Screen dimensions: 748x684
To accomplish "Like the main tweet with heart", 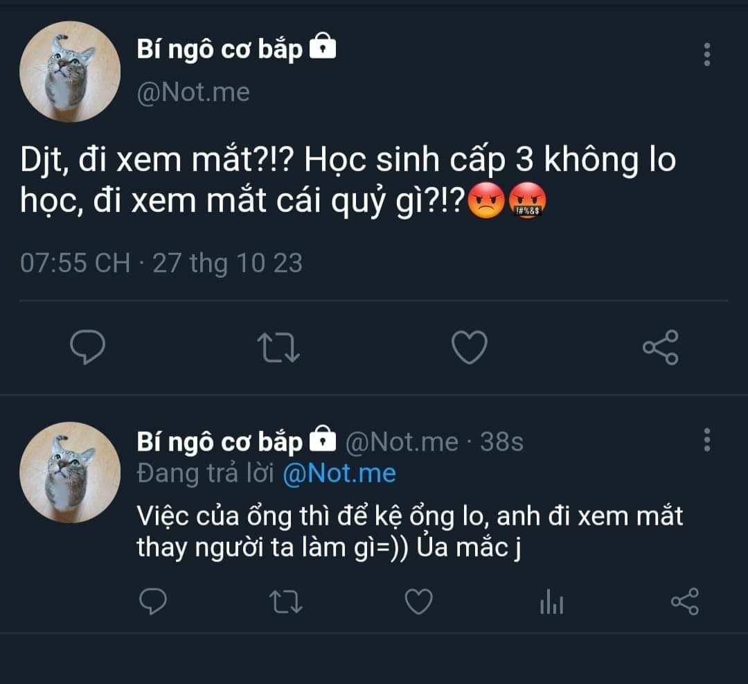I will pyautogui.click(x=470, y=347).
